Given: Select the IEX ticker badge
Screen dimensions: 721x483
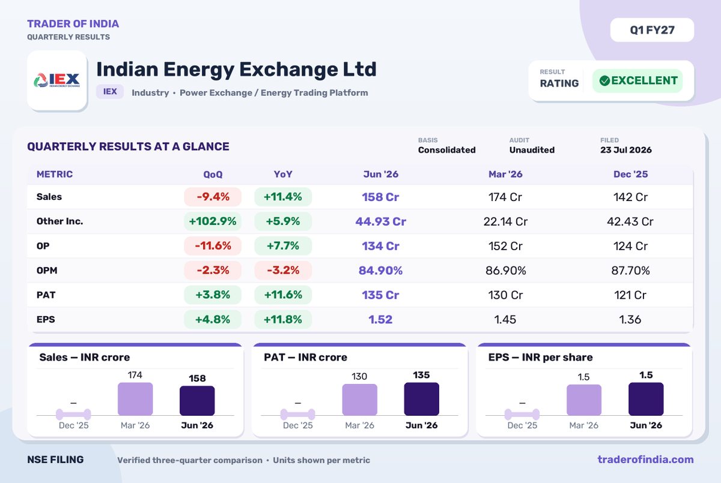Looking at the screenshot, I should pos(110,92).
